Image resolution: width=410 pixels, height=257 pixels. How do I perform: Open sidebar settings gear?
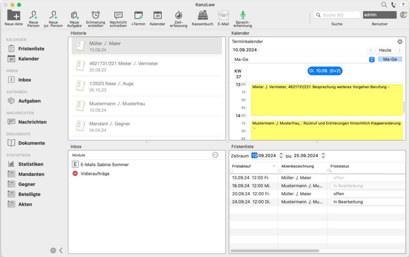[53, 251]
